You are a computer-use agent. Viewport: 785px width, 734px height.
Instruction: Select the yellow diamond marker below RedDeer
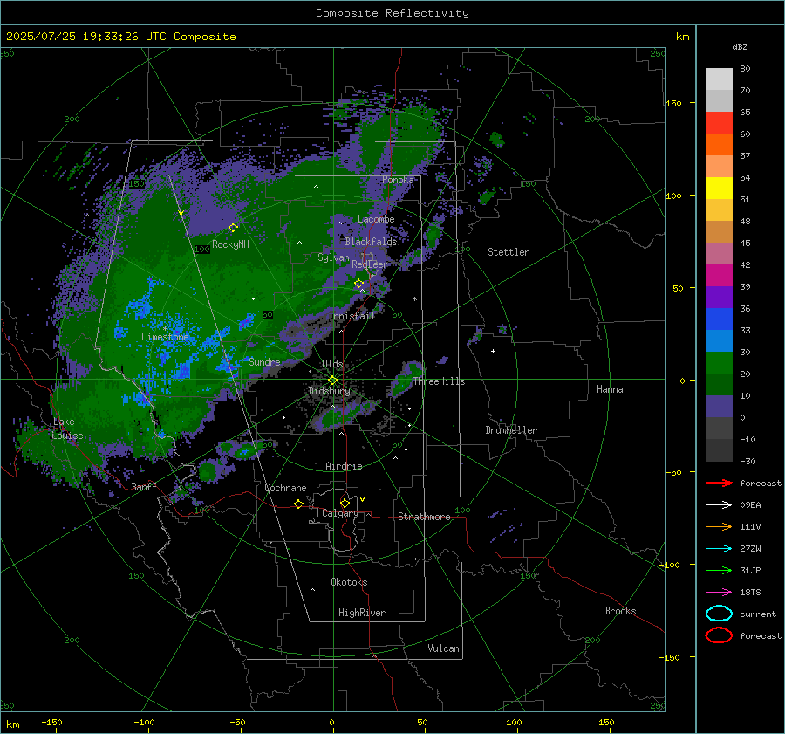pyautogui.click(x=358, y=284)
